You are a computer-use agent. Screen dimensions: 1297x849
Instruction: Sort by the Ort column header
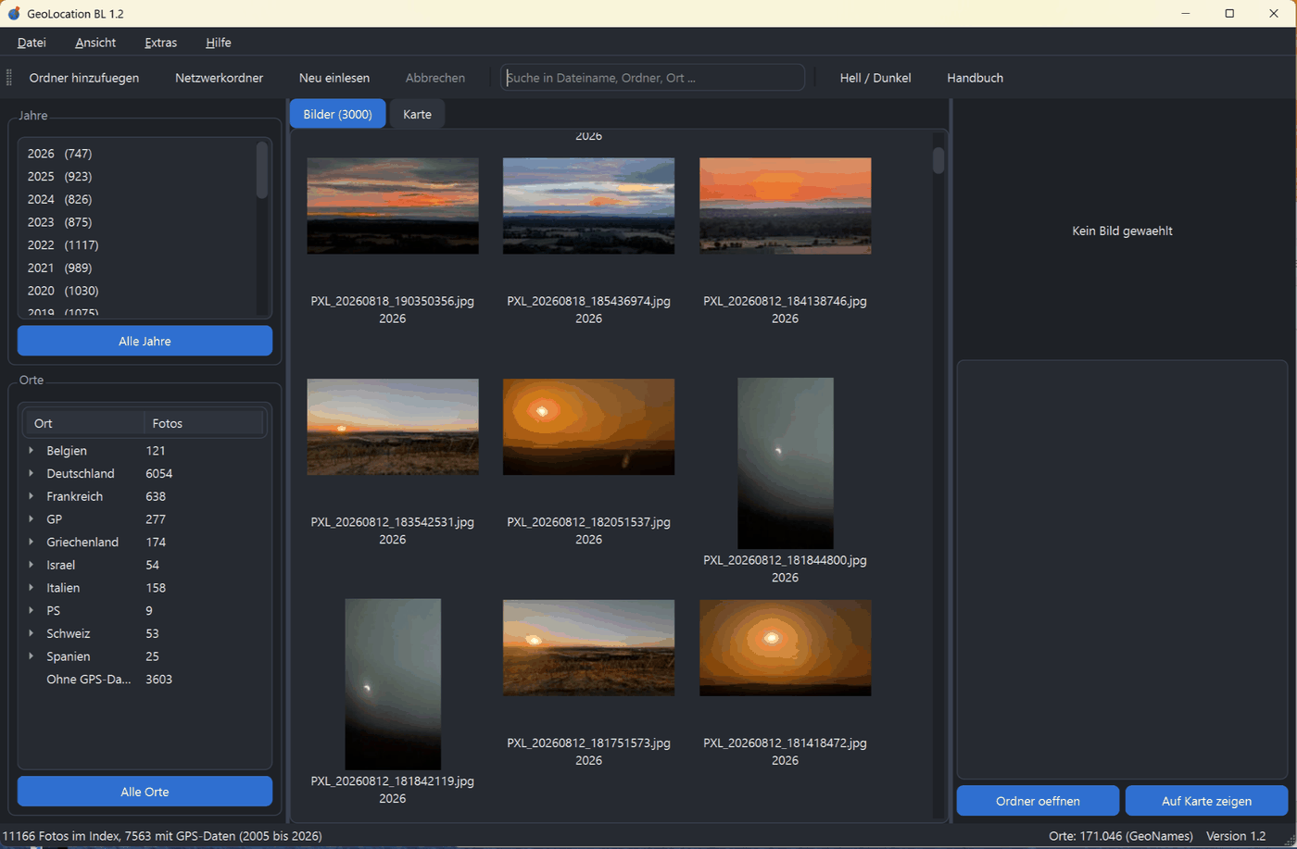(x=84, y=423)
